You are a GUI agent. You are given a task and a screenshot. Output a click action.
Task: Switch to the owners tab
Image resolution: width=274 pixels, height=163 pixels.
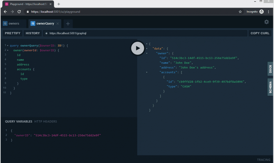click(x=14, y=24)
